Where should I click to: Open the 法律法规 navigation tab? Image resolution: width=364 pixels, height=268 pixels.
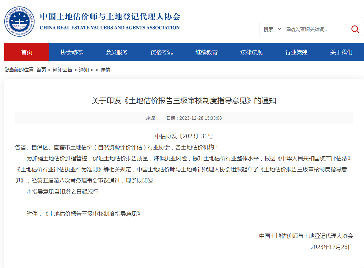(x=251, y=52)
